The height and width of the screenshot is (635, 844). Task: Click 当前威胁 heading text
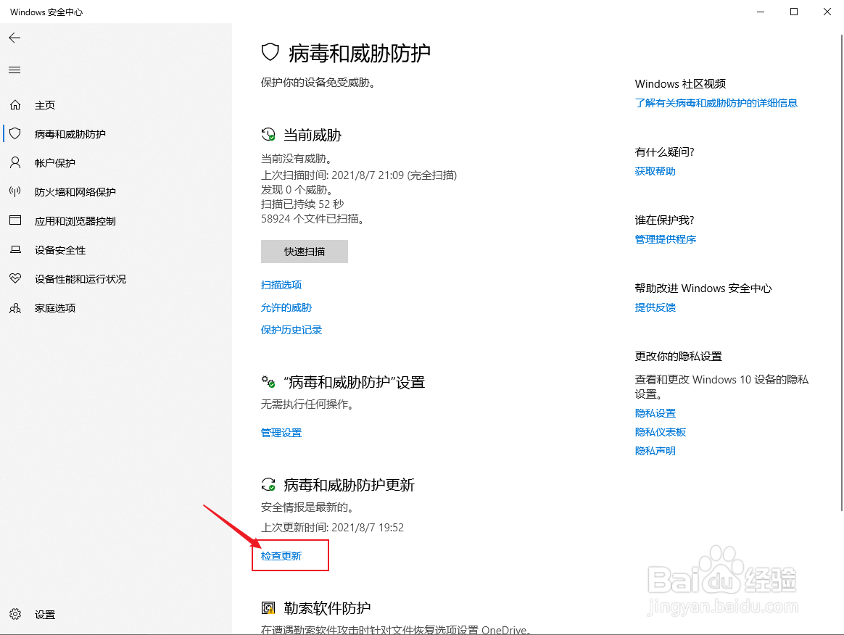[x=313, y=135]
